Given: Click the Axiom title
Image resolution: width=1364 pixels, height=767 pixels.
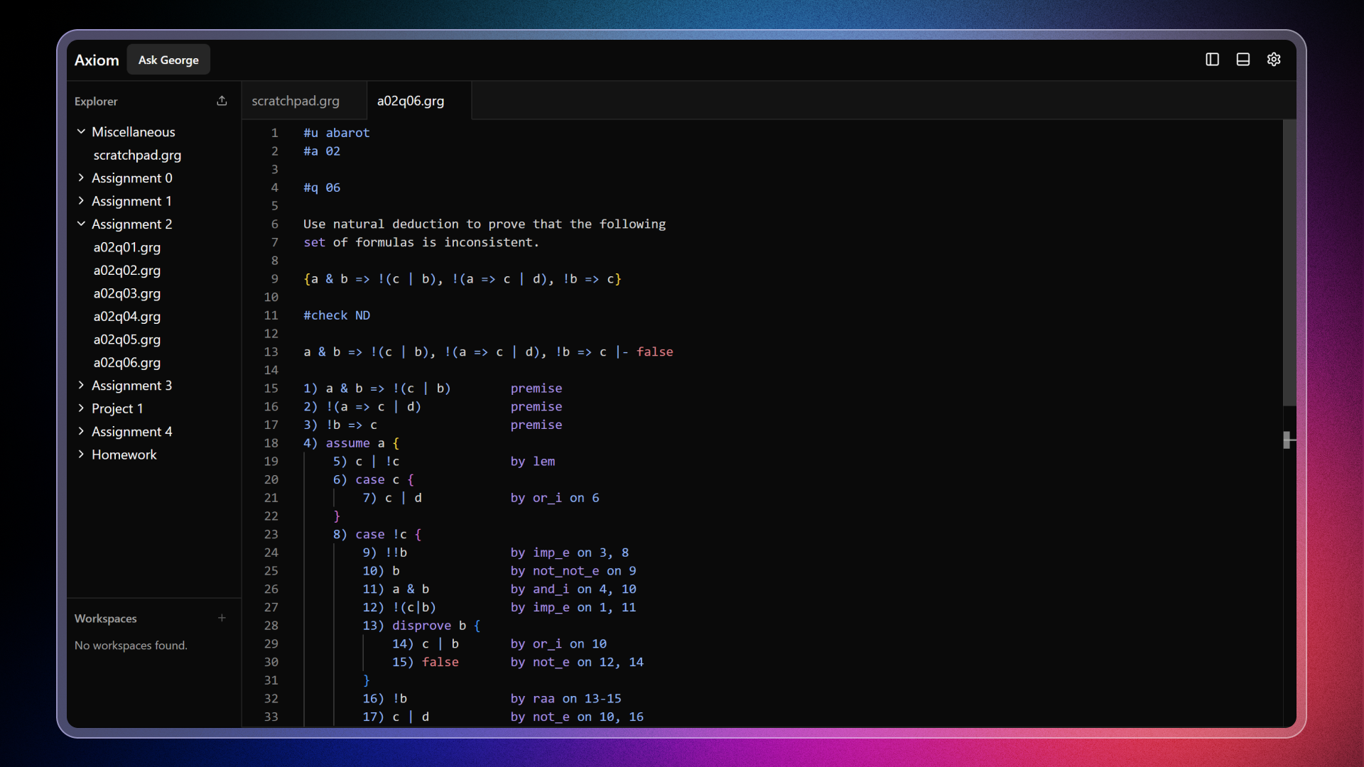Looking at the screenshot, I should click(96, 60).
